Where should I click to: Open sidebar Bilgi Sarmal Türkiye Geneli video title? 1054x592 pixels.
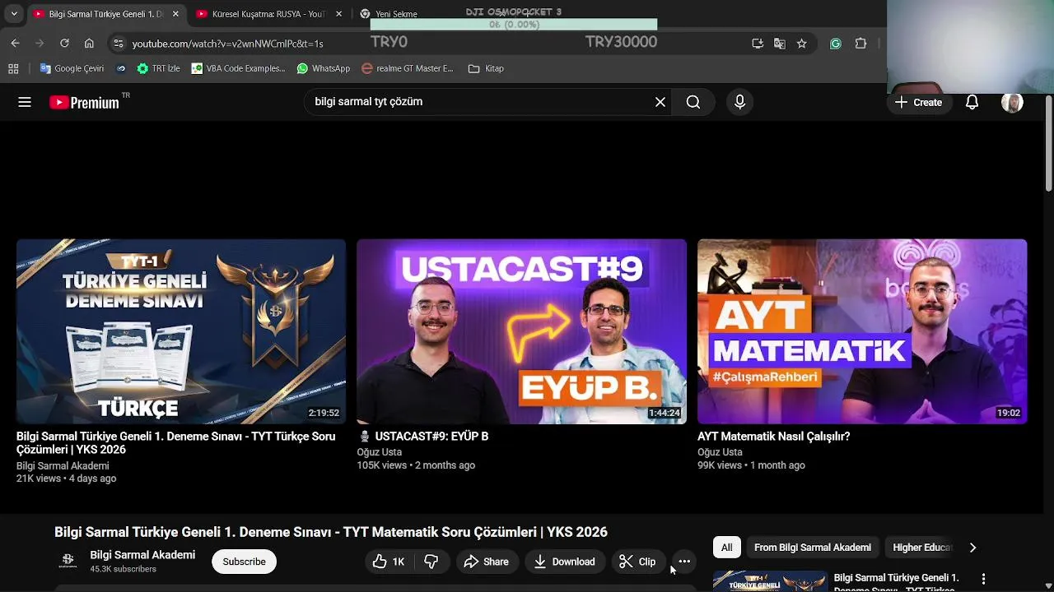[x=897, y=582]
